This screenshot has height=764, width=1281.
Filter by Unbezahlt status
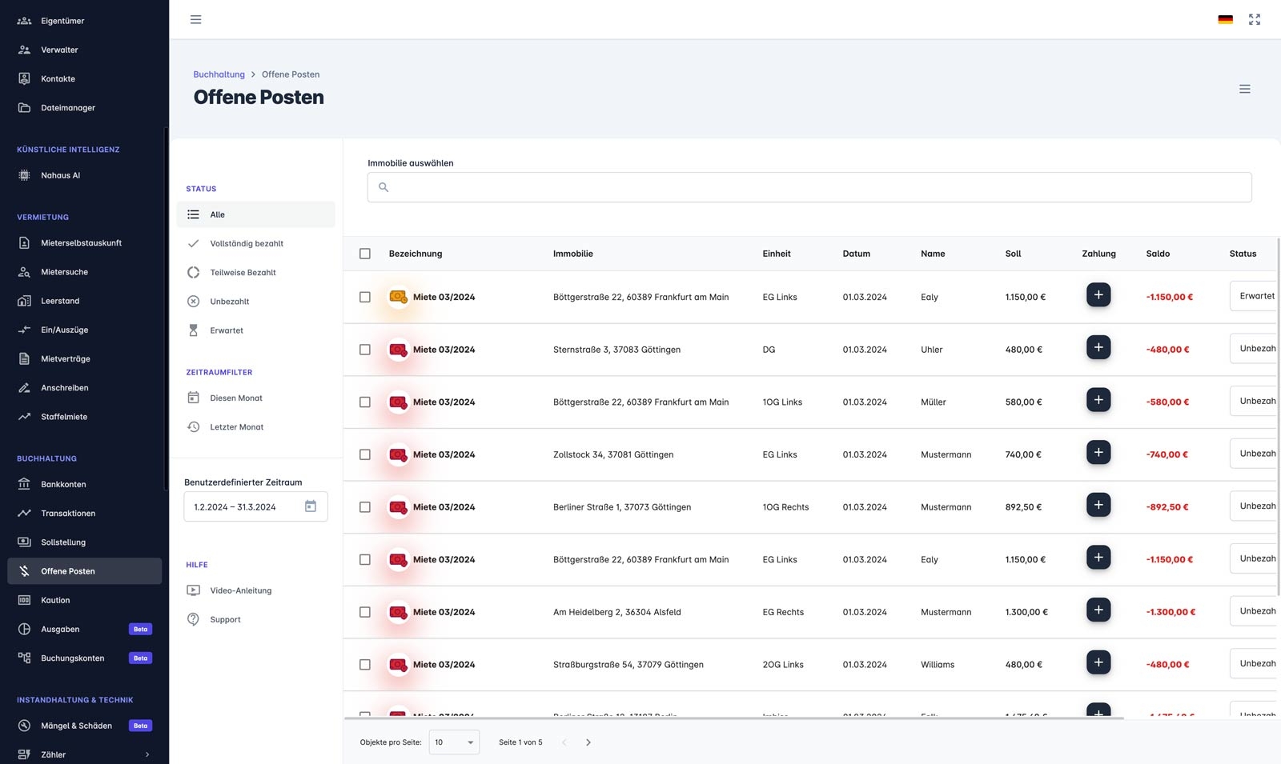coord(230,302)
